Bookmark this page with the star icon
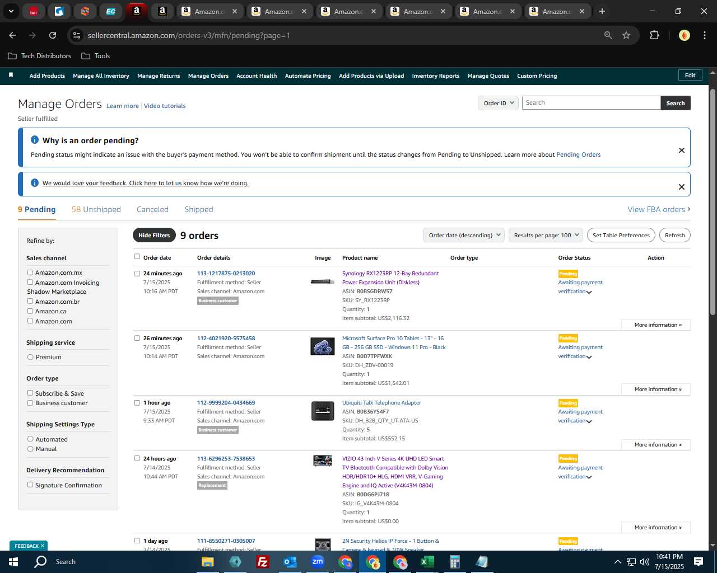Screen dimensions: 717x573 pyautogui.click(x=626, y=35)
